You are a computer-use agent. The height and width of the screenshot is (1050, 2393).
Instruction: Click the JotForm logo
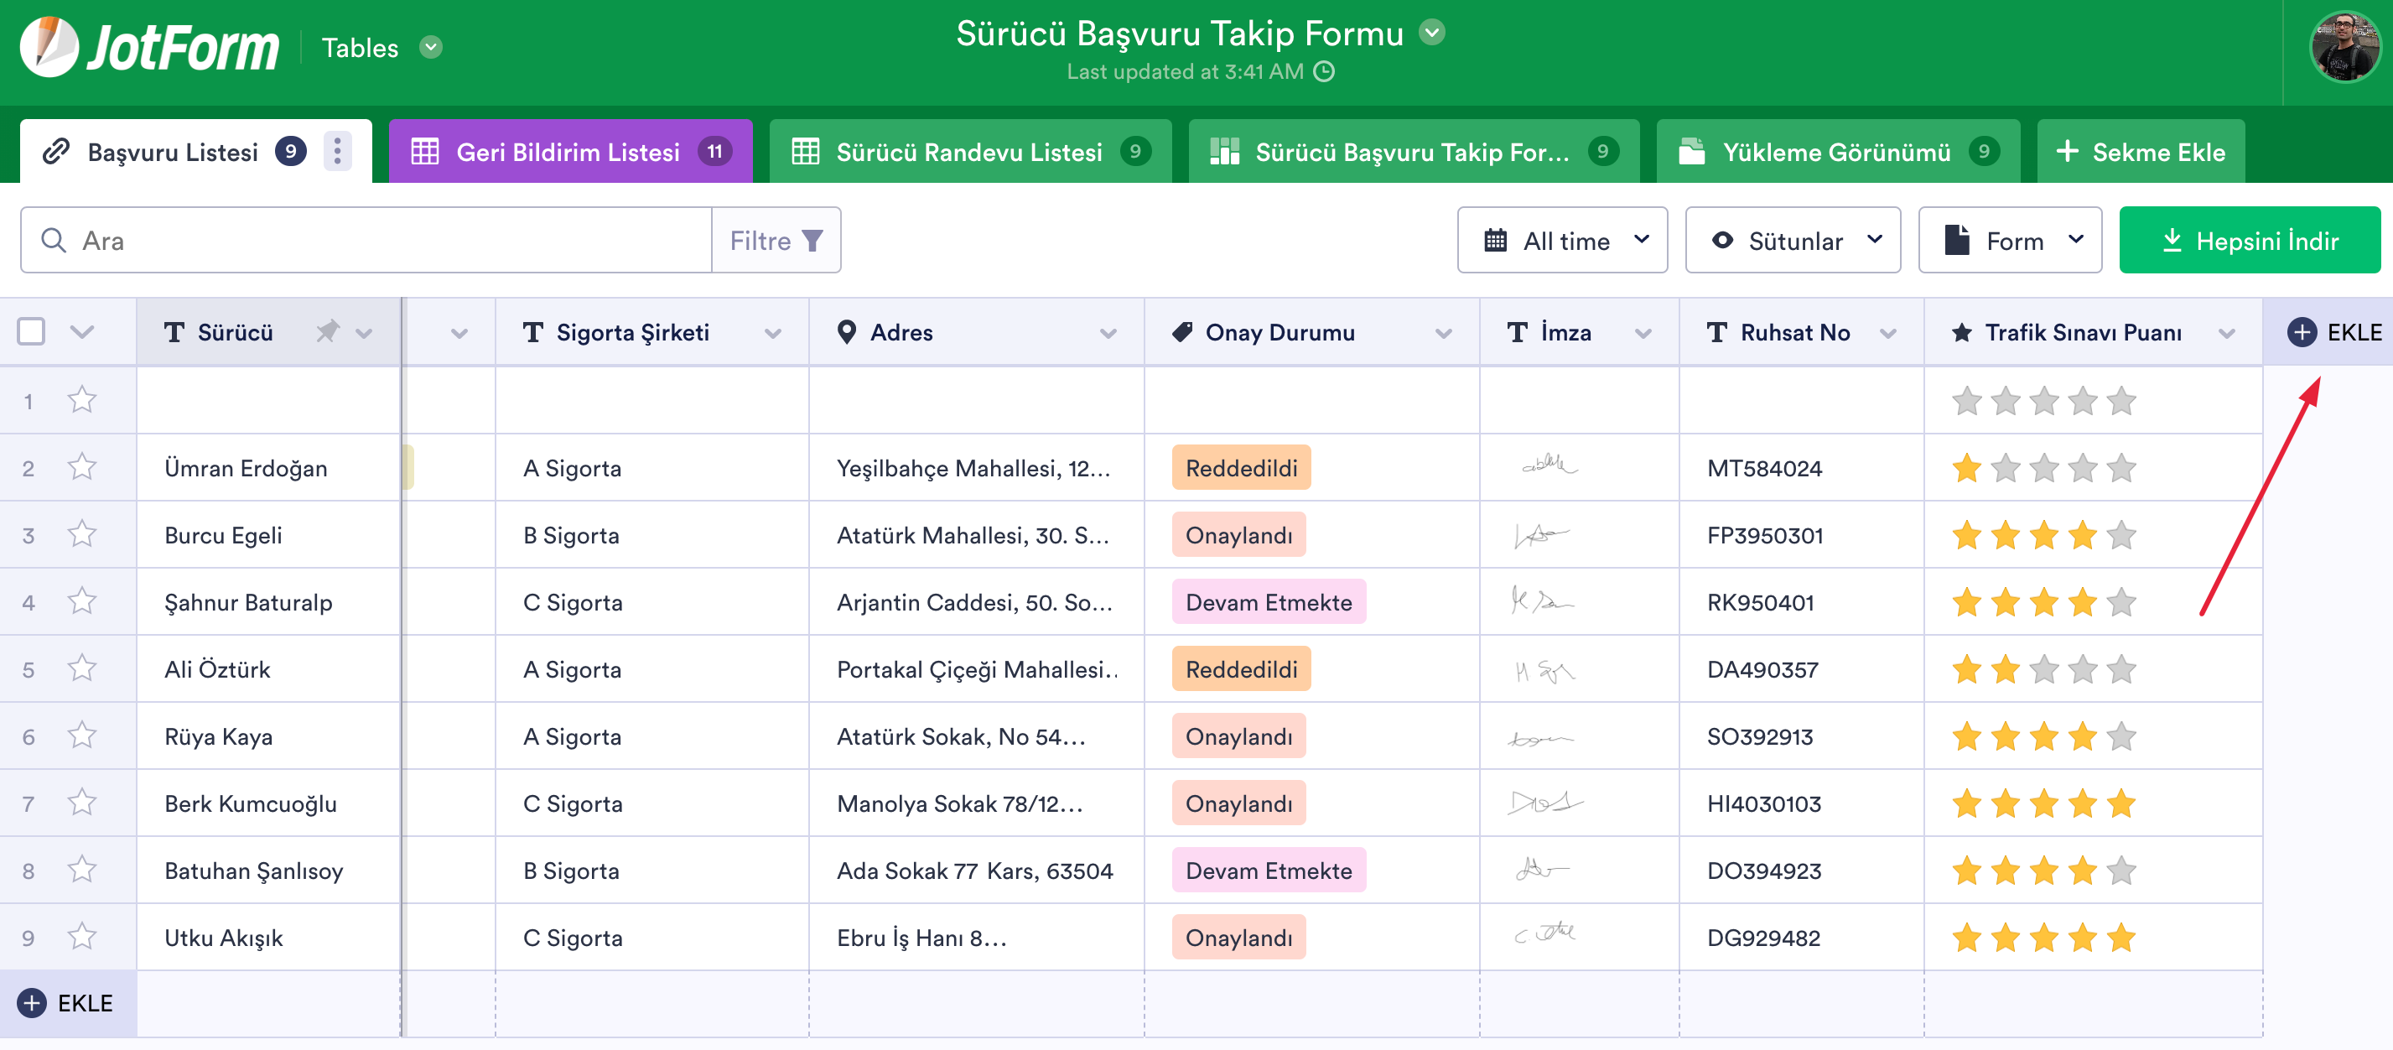150,46
